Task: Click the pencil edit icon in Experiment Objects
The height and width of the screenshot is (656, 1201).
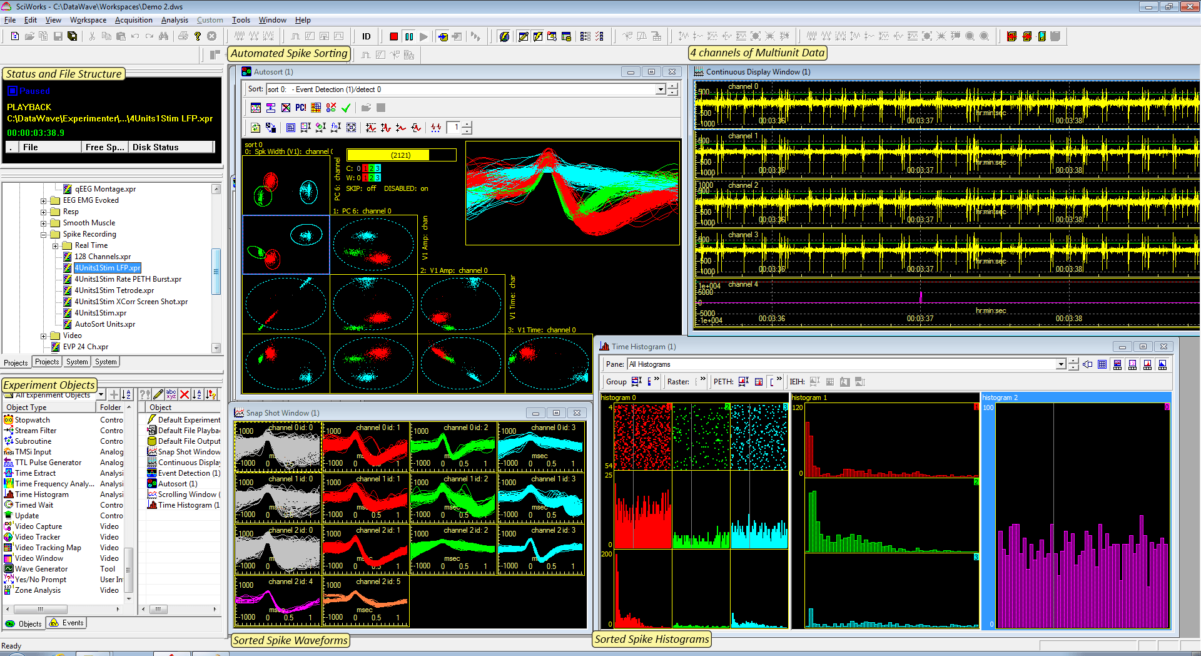Action: point(158,394)
